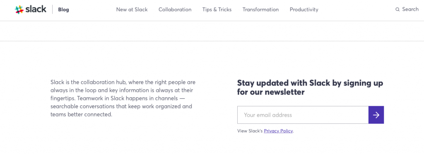
Task: Click the slack wordmark next to the logo
Action: click(36, 9)
